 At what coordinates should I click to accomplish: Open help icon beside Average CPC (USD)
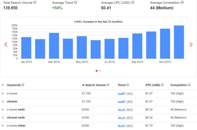(133, 2)
